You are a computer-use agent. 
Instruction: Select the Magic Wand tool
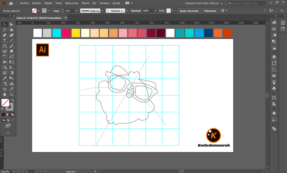tap(4, 30)
